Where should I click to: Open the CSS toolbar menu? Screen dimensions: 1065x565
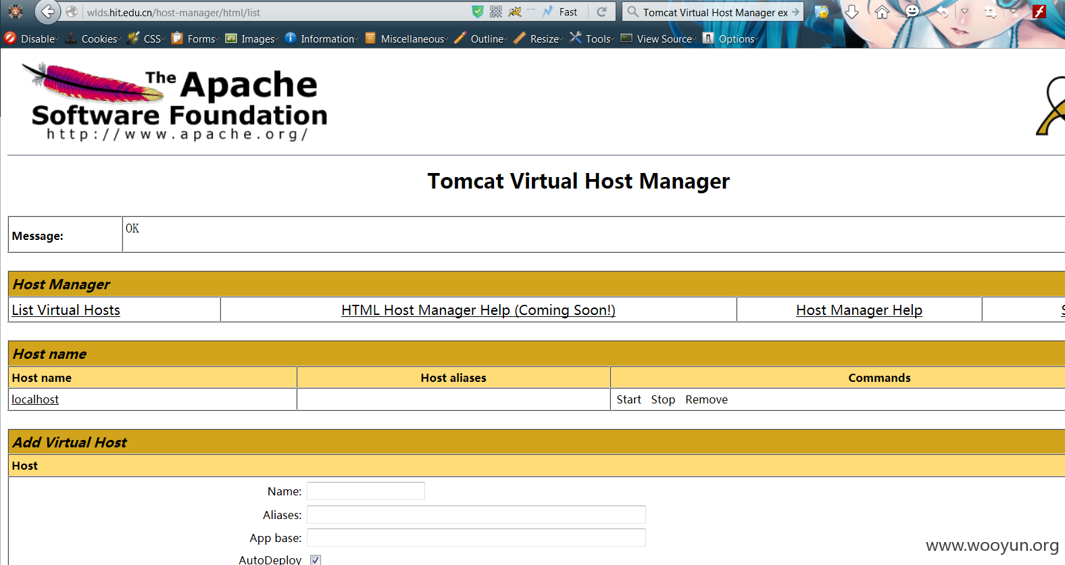(145, 39)
